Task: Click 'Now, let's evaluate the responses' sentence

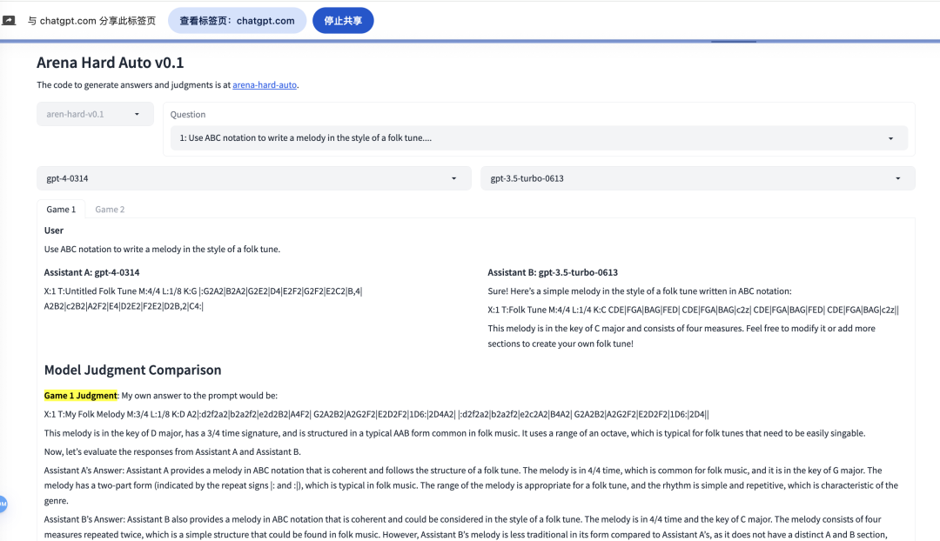Action: (x=172, y=451)
